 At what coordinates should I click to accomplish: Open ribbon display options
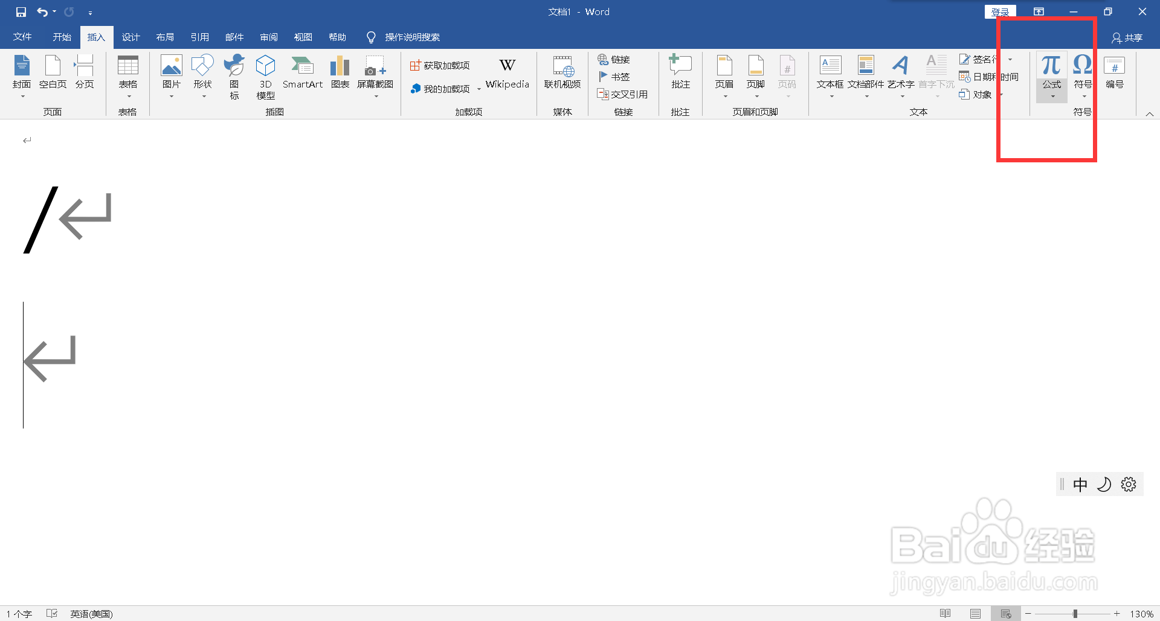click(x=1039, y=12)
